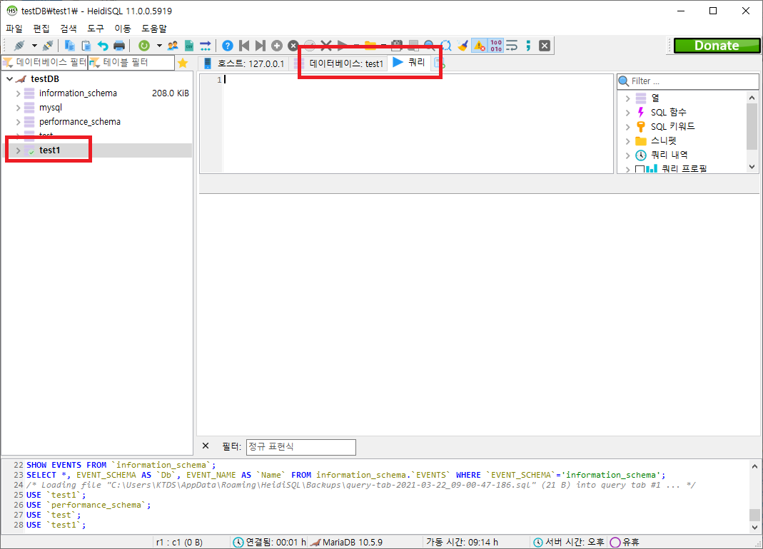The image size is (763, 549).
Task: Select the performance_schema database
Action: (80, 122)
